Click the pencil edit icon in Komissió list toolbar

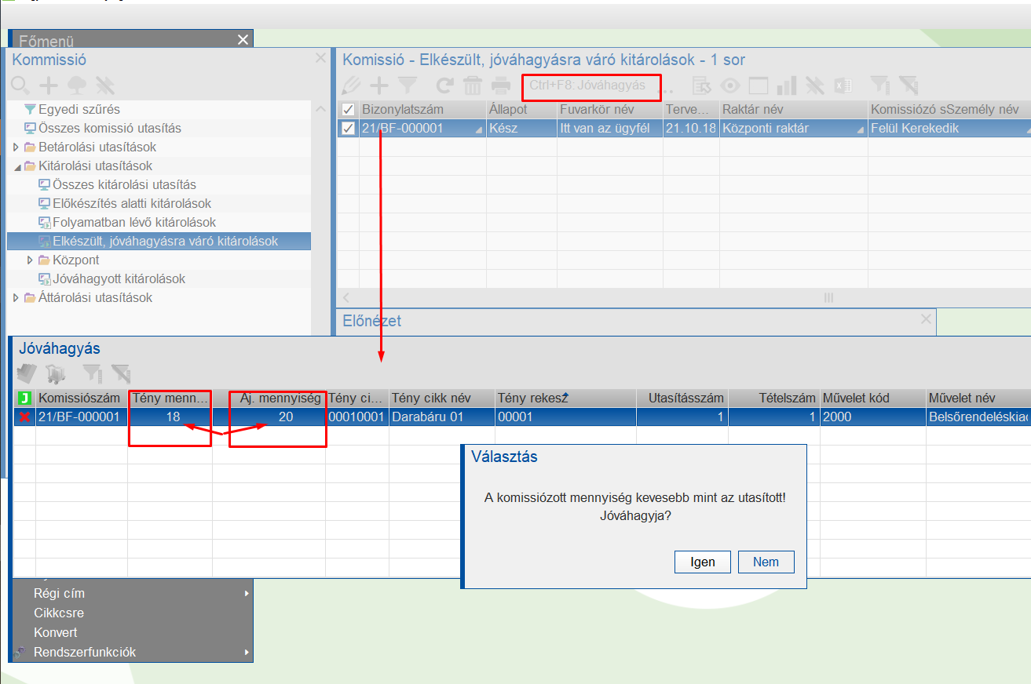click(x=351, y=85)
